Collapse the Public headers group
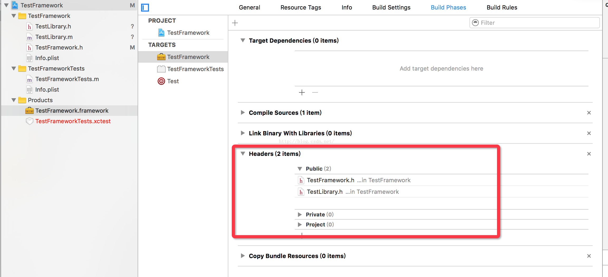608x277 pixels. click(300, 169)
